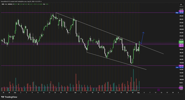Viewport: 185px width, 100px height.
Task: Select the purple 204.57 price label
Action: [x=181, y=46]
